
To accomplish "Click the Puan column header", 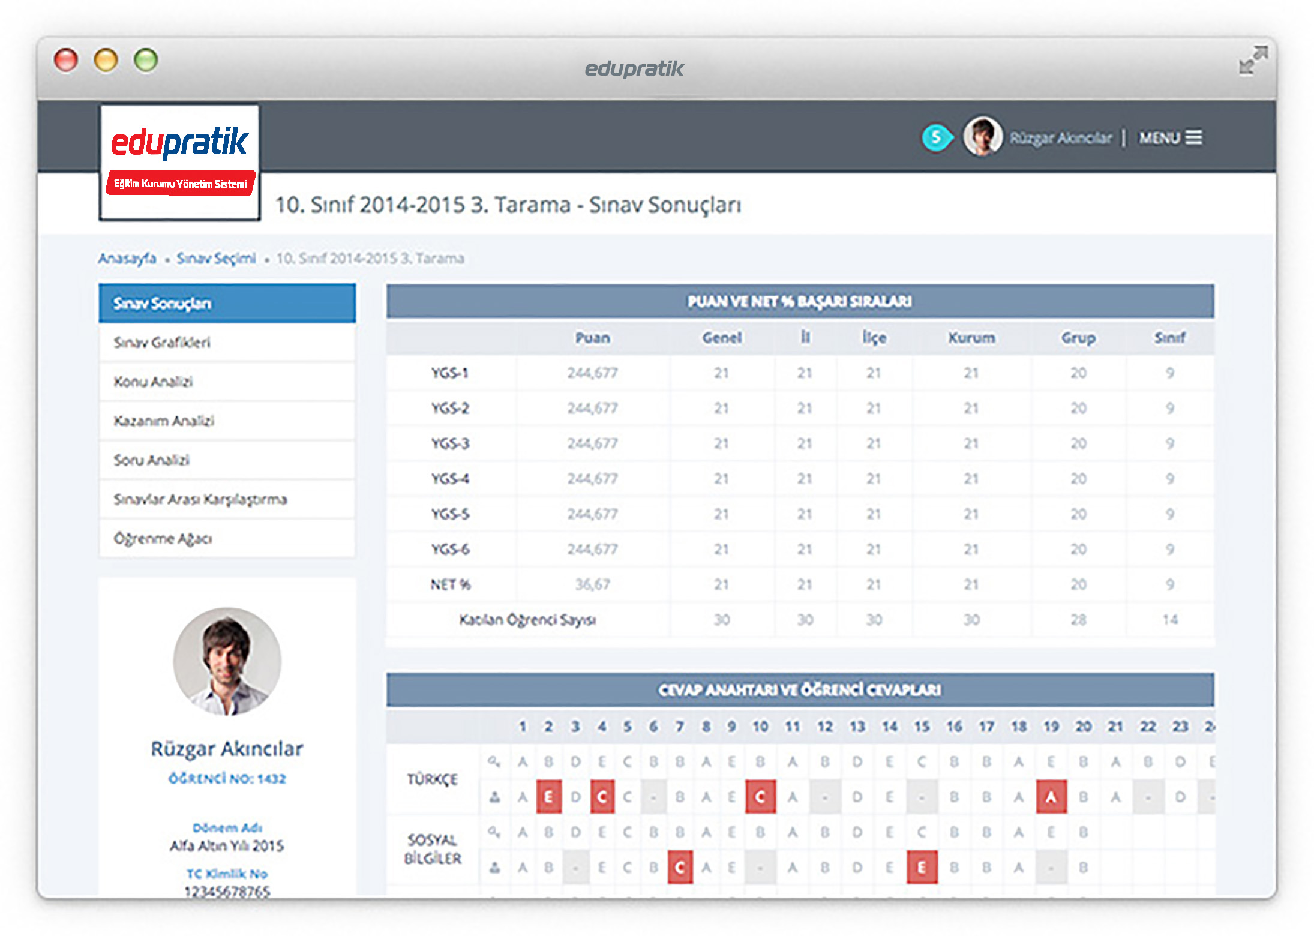I will tap(593, 338).
